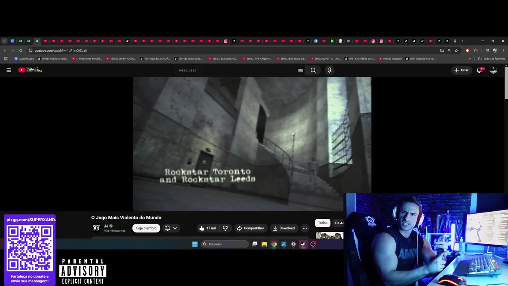Click the YouTube search magnifier button
The image size is (508, 286).
313,70
